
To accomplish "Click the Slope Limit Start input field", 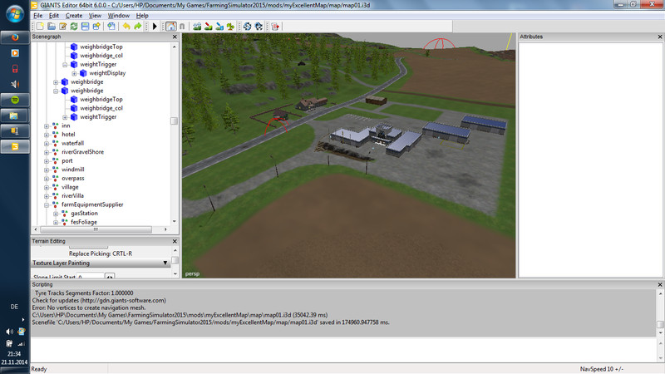I will click(x=90, y=277).
